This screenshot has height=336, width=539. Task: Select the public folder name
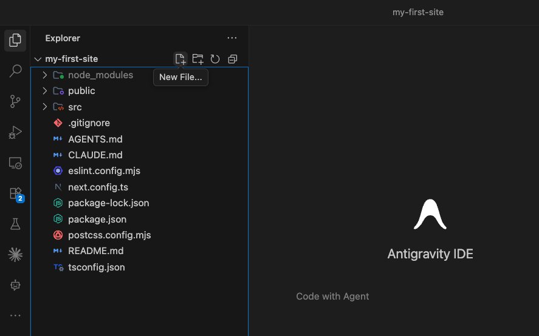pyautogui.click(x=81, y=90)
